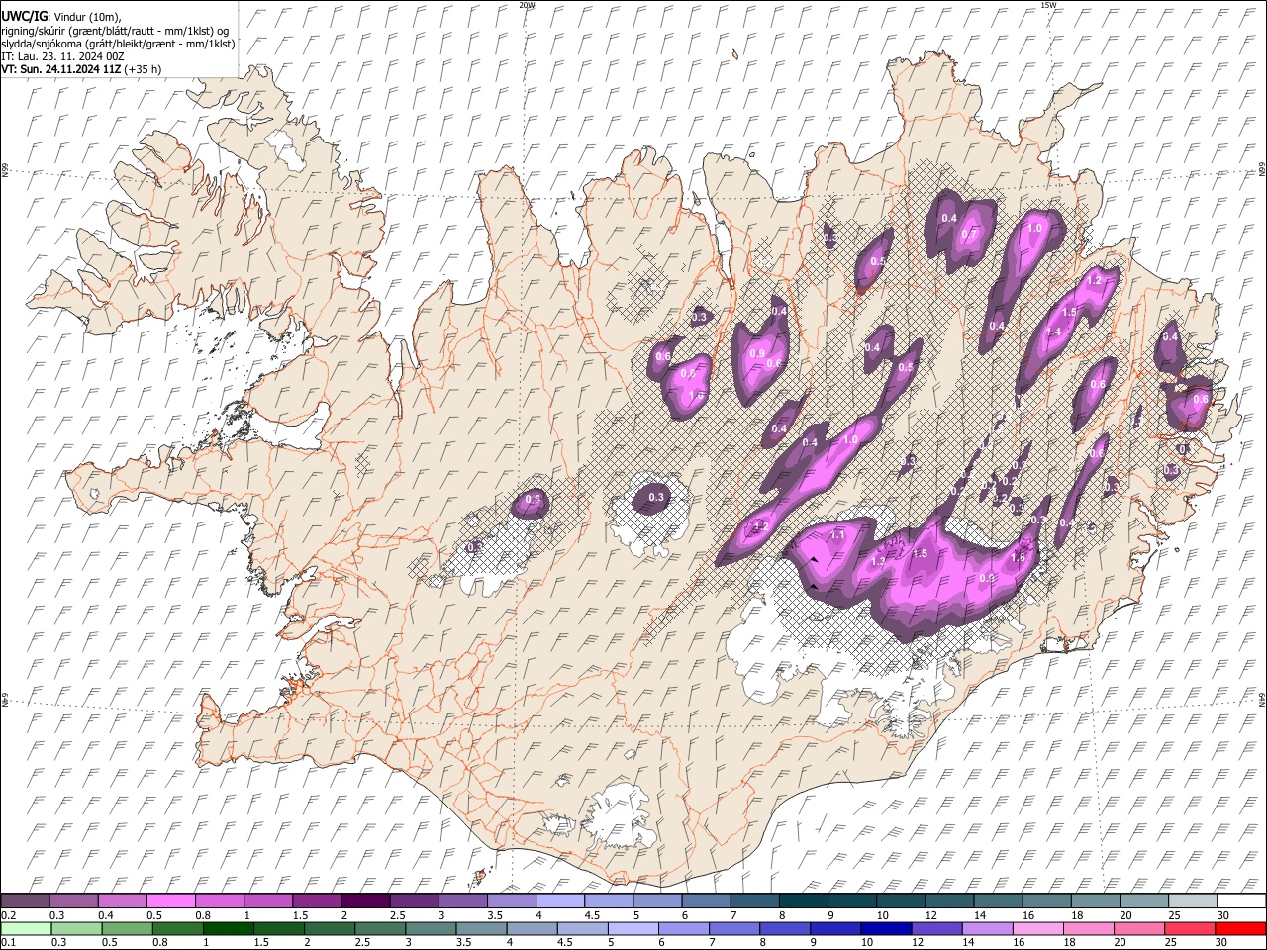1267x950 pixels.
Task: Click the '1.1' snowfall value on the map
Action: pos(837,535)
